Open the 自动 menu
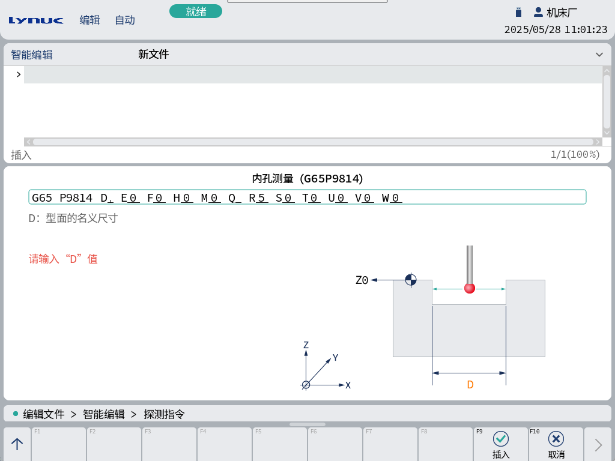The height and width of the screenshot is (461, 615). point(125,20)
